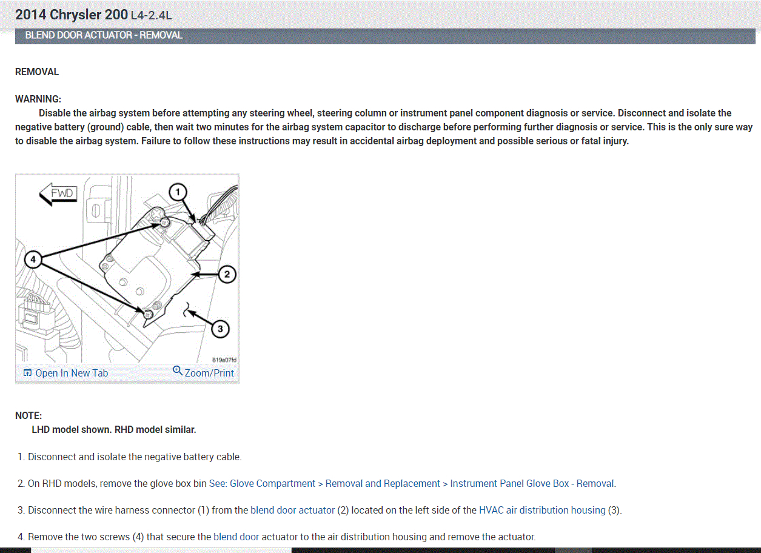Screen dimensions: 761x553
Task: Click the 'LHD model shown. RHD model similar.' text
Action: 114,430
